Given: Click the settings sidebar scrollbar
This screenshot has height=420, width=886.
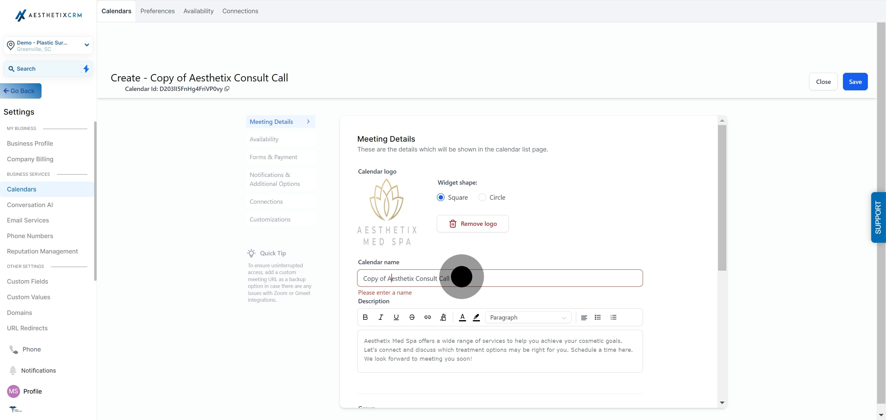Looking at the screenshot, I should 95,201.
